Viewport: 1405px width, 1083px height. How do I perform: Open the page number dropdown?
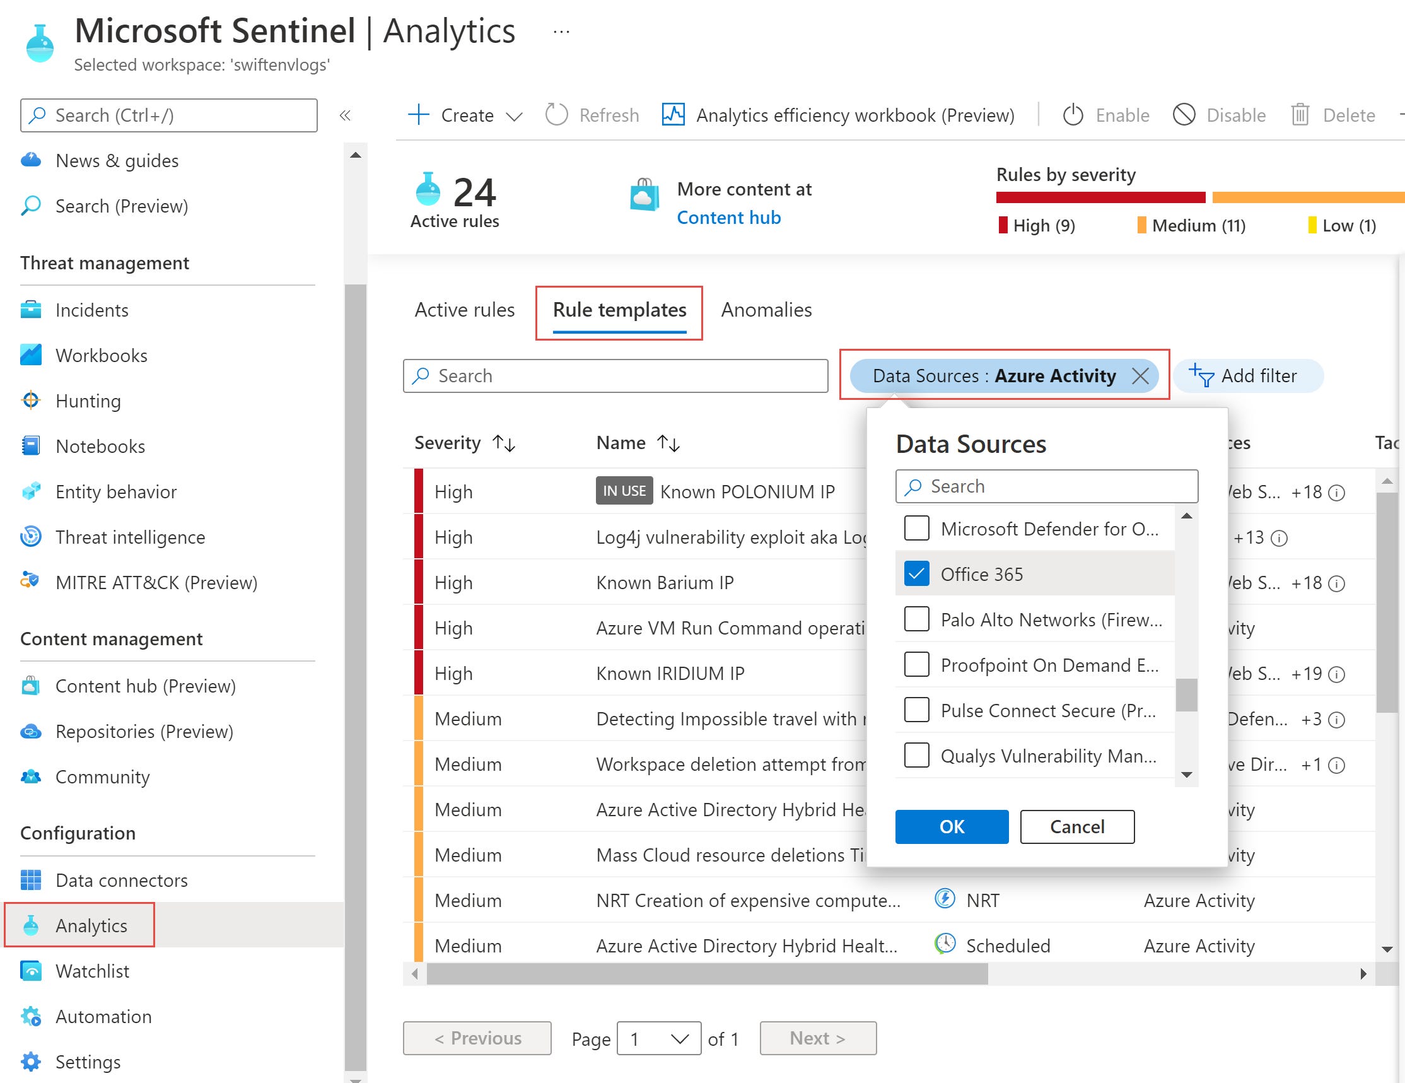659,1039
